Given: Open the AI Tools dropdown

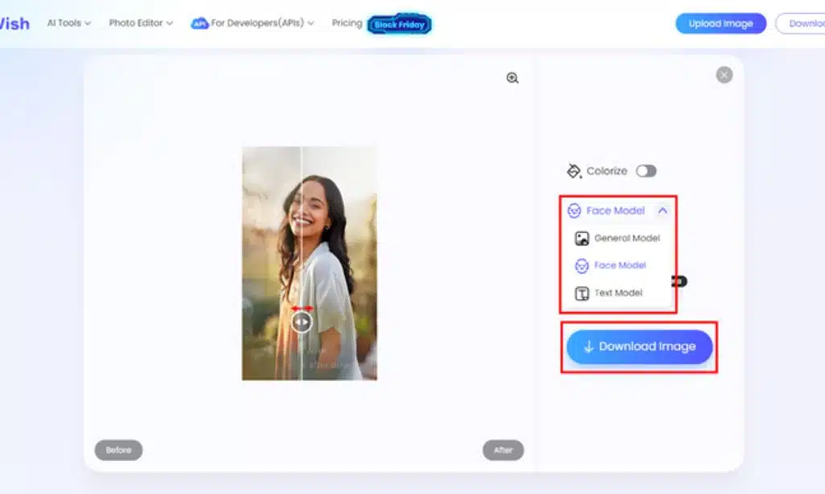Looking at the screenshot, I should (x=68, y=23).
